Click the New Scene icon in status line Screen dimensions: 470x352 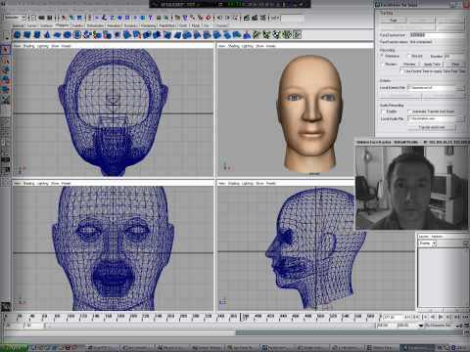(x=33, y=18)
